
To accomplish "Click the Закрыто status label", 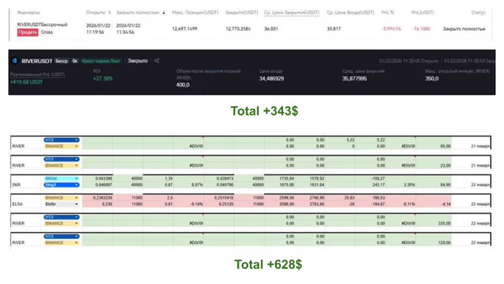I will coord(138,61).
